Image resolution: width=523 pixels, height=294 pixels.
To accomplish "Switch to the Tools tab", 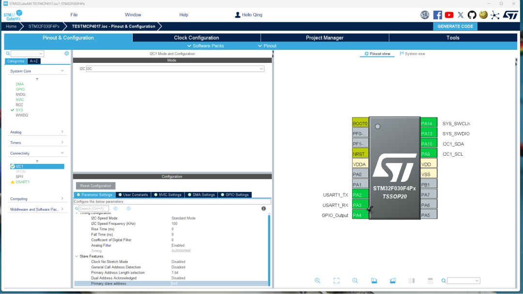I will (x=453, y=38).
